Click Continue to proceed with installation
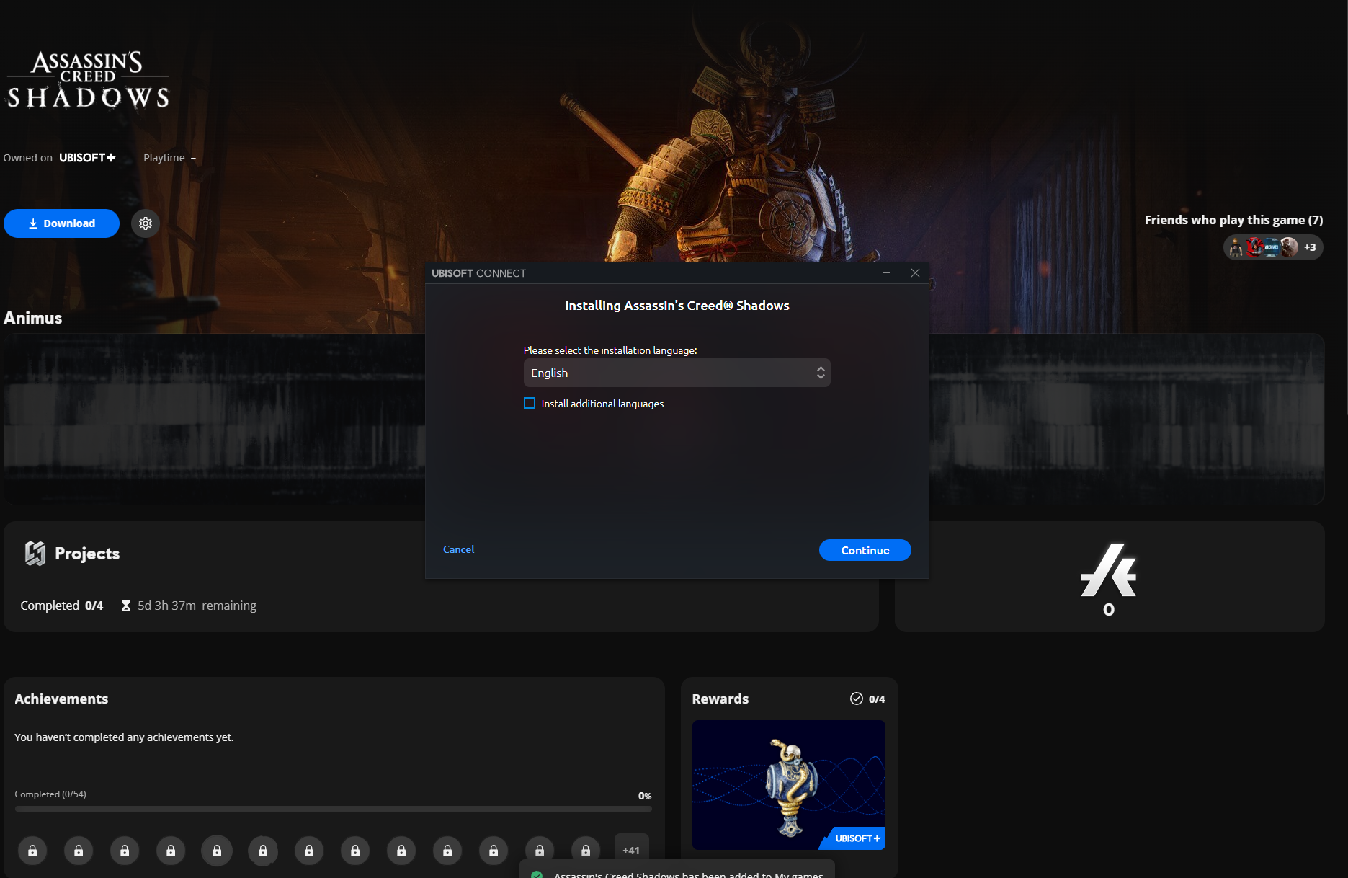The height and width of the screenshot is (878, 1348). point(865,550)
